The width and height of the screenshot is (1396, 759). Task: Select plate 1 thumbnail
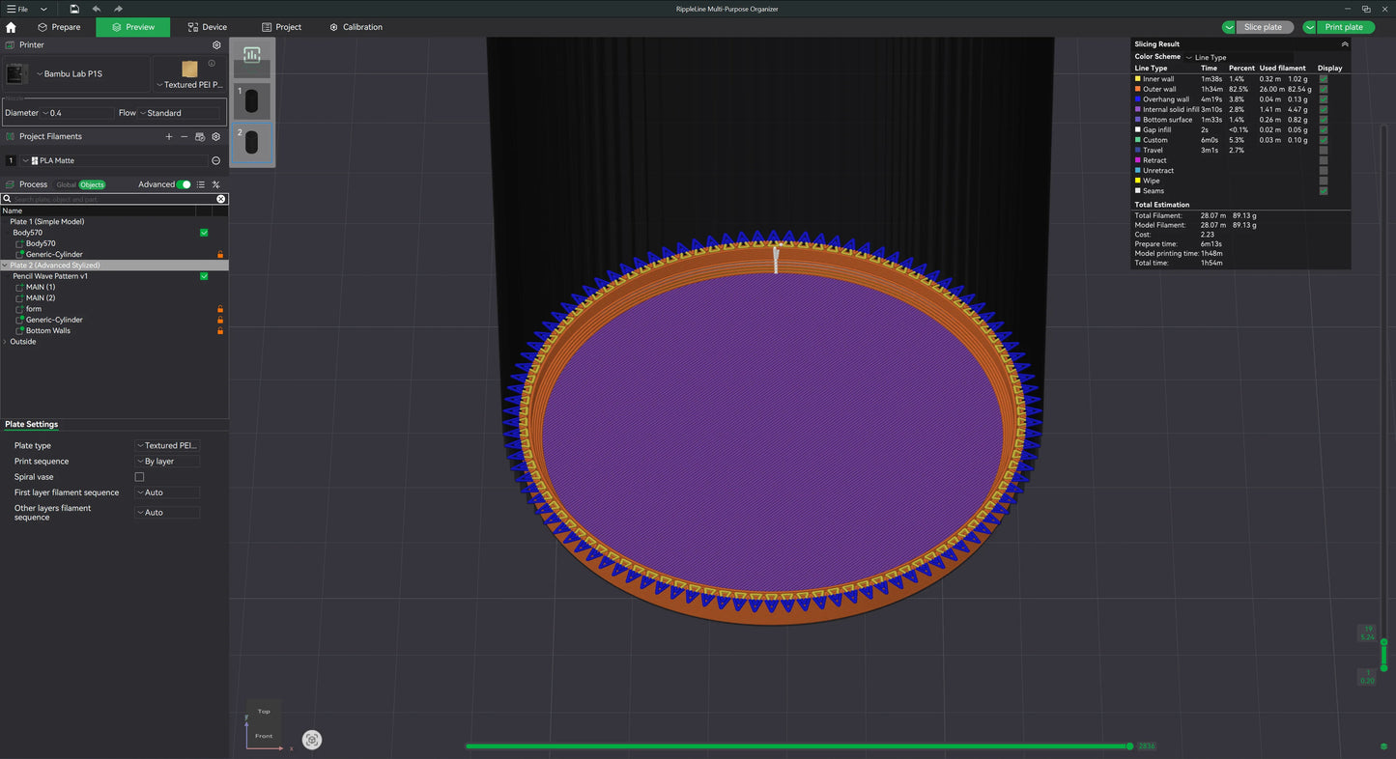pyautogui.click(x=251, y=100)
